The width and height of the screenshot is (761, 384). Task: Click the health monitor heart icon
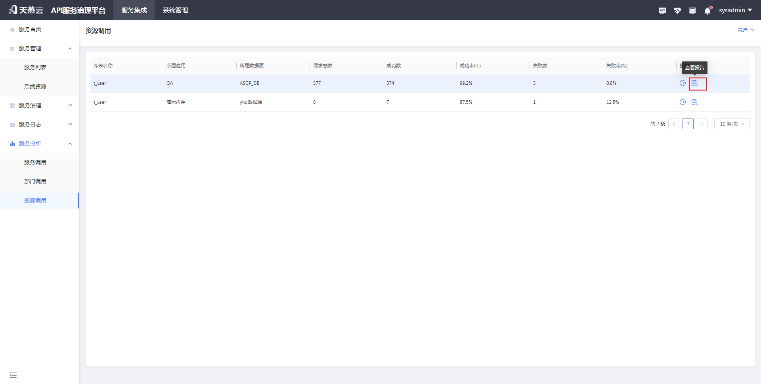click(677, 10)
